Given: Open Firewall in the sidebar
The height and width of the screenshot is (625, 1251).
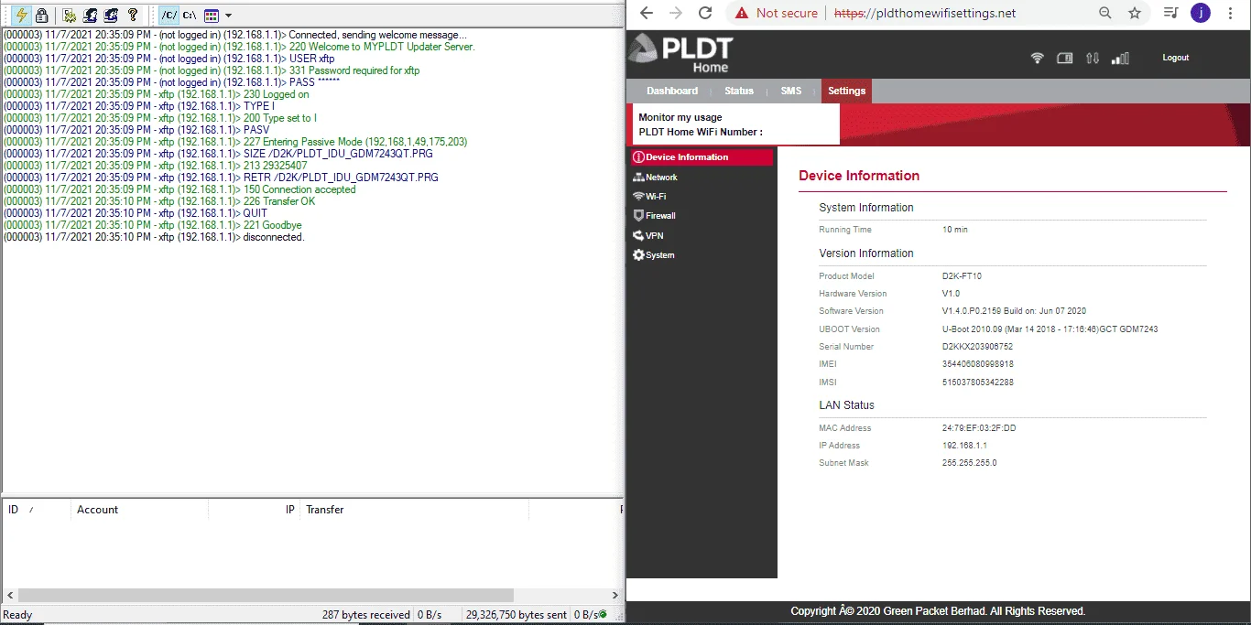Looking at the screenshot, I should [x=654, y=216].
